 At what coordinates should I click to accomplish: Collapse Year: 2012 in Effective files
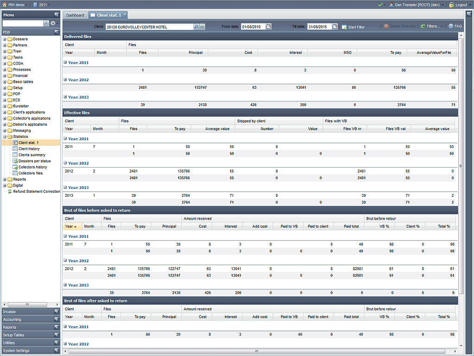pos(65,163)
